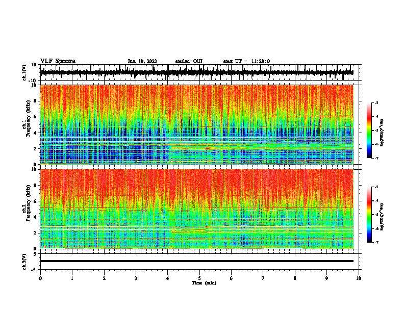Click time axis tick label "0" at bottom

(40, 278)
